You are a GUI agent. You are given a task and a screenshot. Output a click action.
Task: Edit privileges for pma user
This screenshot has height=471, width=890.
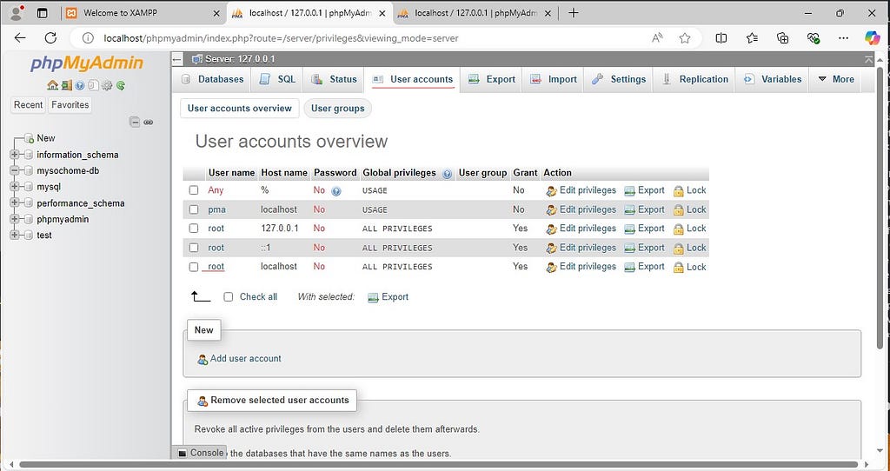pyautogui.click(x=581, y=210)
